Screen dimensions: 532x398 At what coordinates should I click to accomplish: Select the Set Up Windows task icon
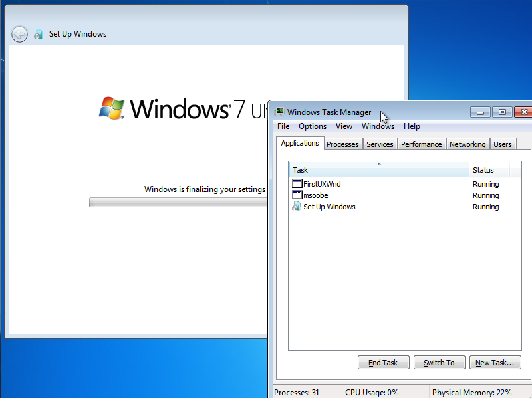click(296, 206)
